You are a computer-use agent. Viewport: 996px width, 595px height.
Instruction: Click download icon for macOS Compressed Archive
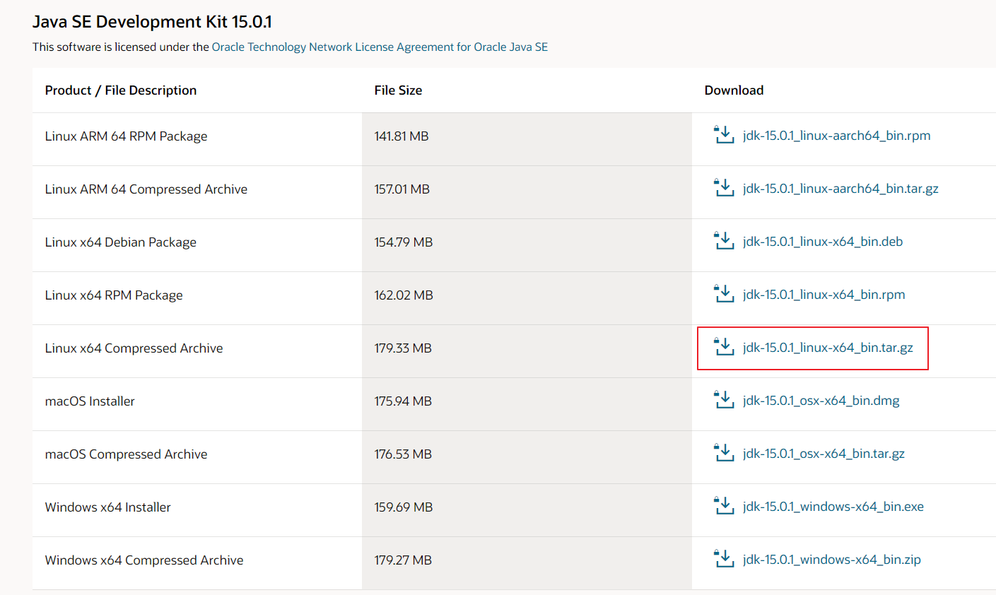pos(724,453)
